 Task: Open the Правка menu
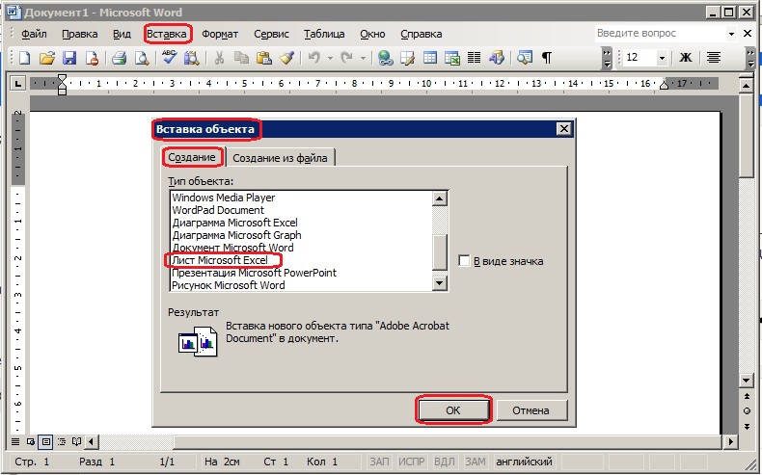click(80, 34)
